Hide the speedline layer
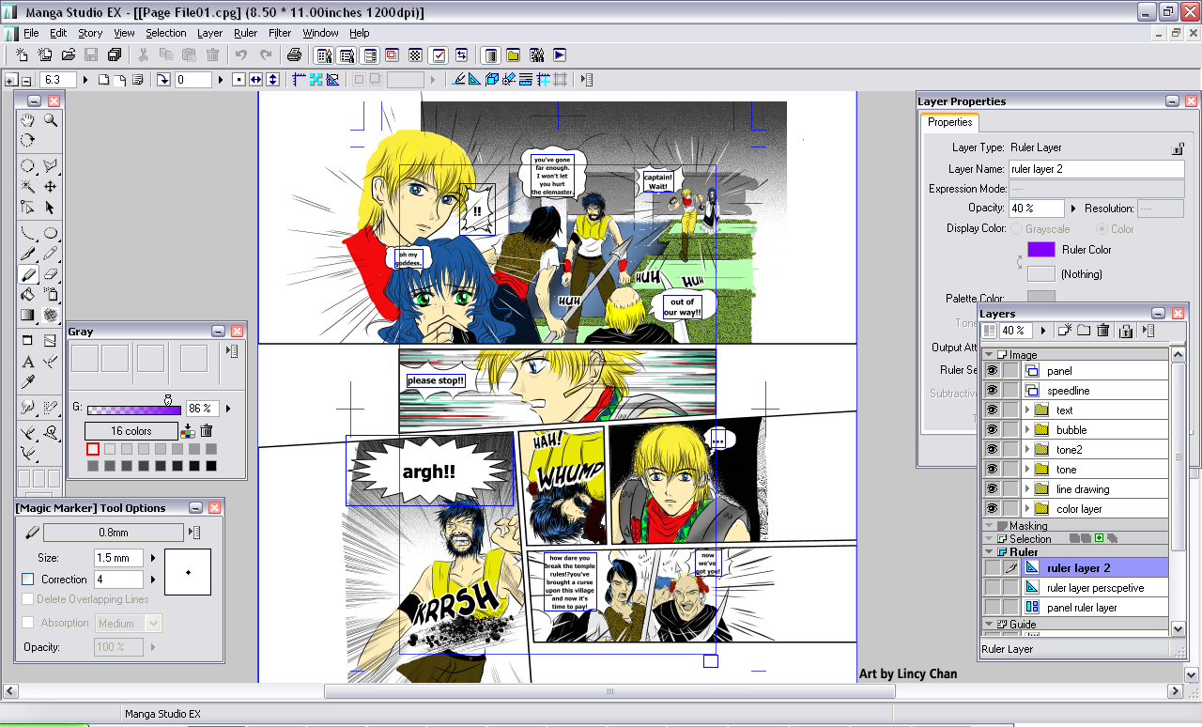 992,390
